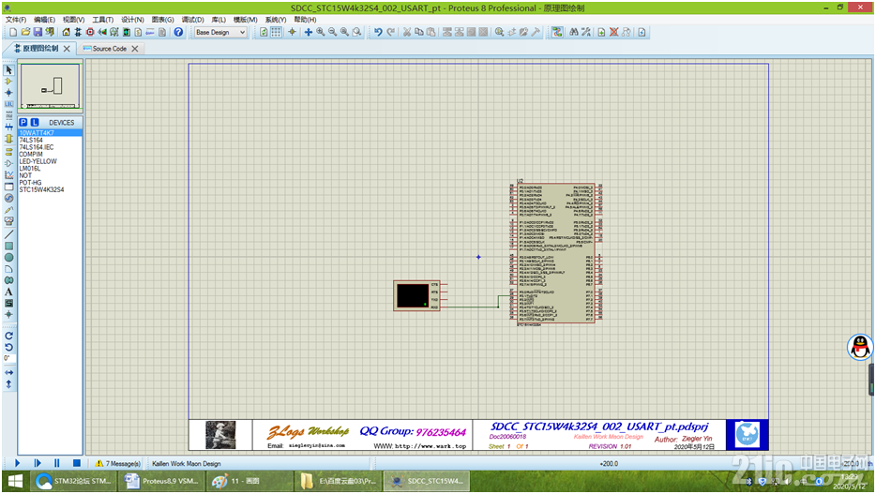Open the 调试(D) menu
This screenshot has height=494, width=876.
193,20
